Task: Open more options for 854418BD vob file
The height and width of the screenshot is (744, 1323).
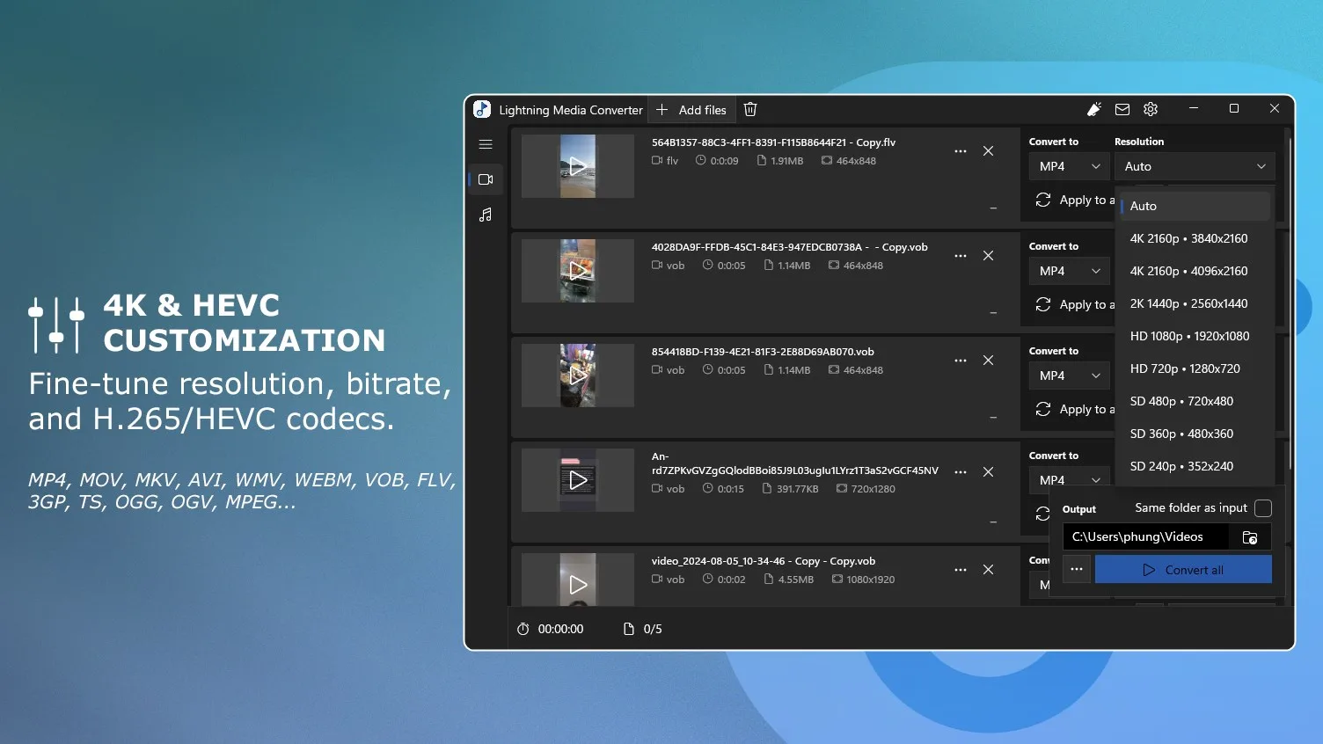Action: pyautogui.click(x=961, y=361)
